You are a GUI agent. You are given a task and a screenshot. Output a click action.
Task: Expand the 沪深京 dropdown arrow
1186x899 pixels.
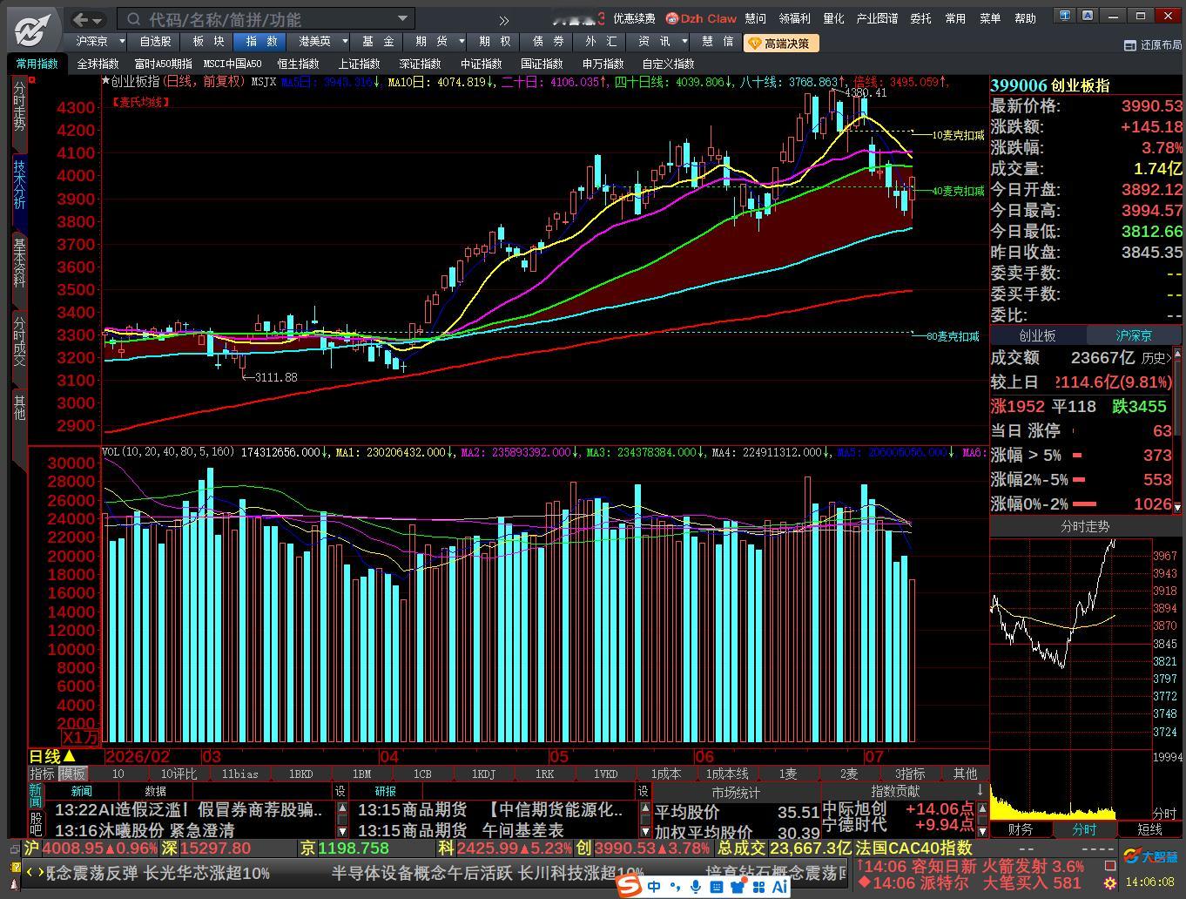pyautogui.click(x=121, y=41)
